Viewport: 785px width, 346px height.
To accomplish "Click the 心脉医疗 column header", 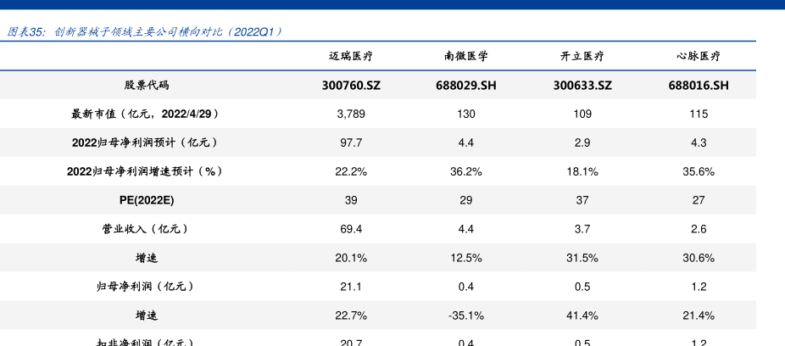I will [698, 57].
